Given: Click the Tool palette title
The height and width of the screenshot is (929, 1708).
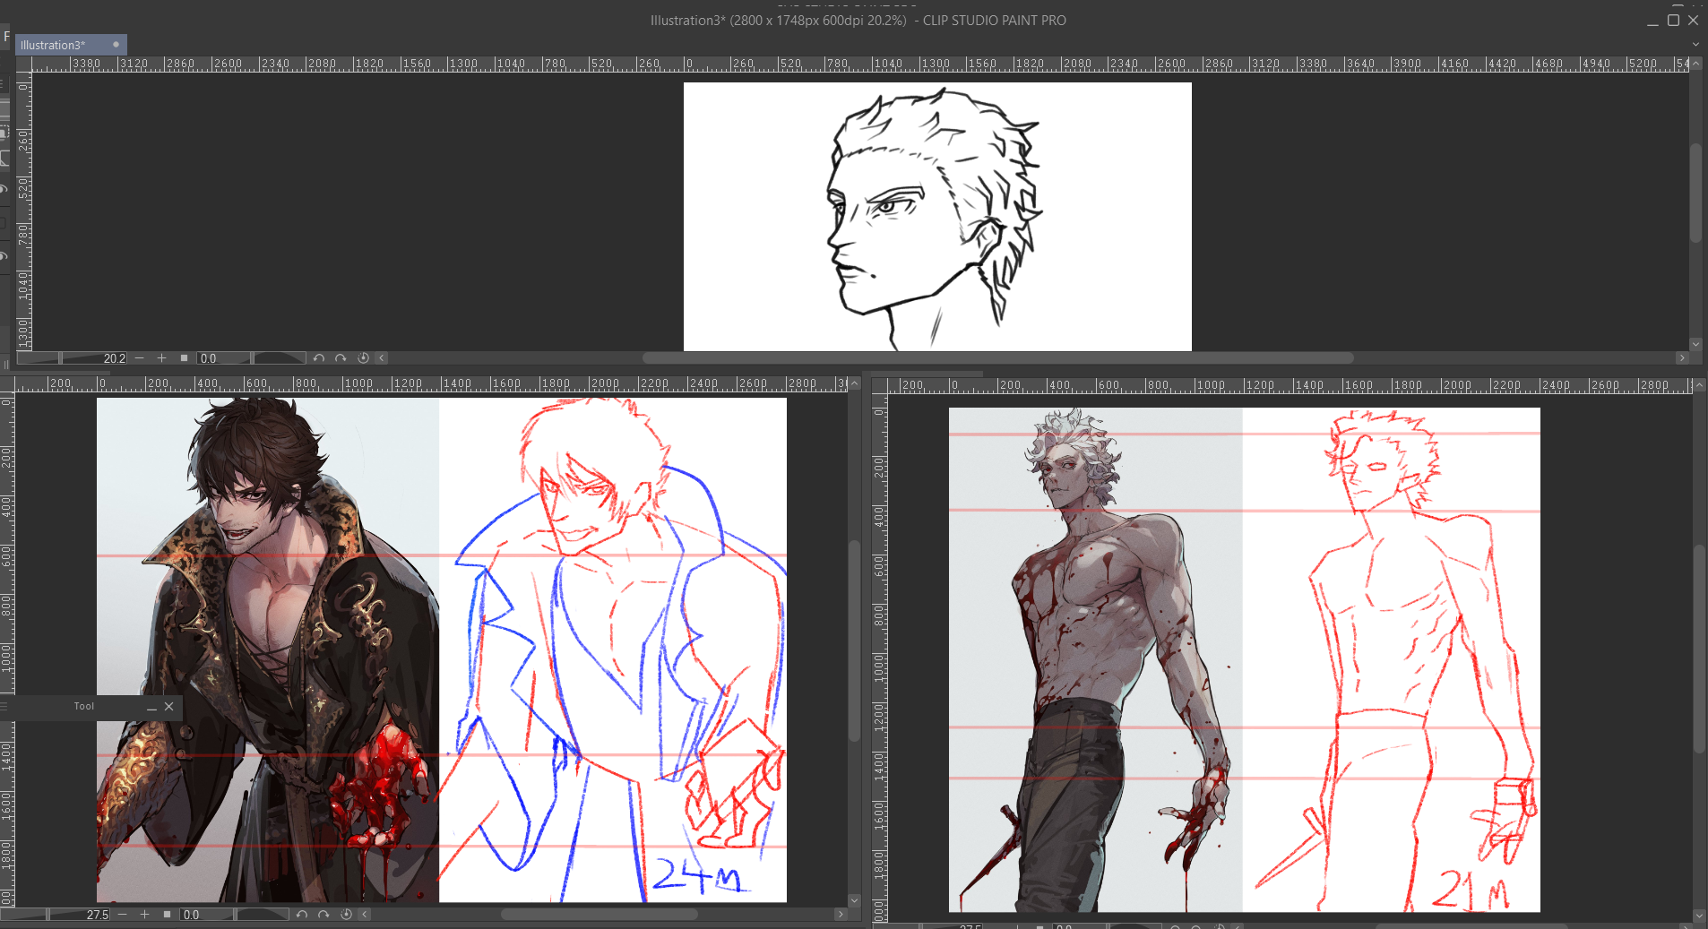Looking at the screenshot, I should click(x=83, y=707).
